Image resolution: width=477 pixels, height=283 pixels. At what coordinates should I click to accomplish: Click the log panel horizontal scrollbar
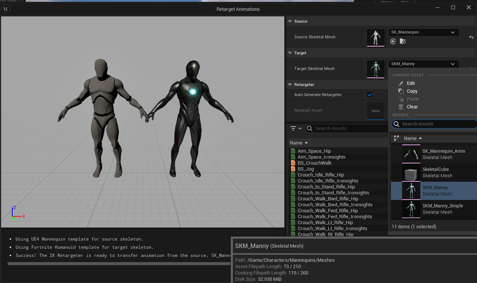[x=119, y=264]
